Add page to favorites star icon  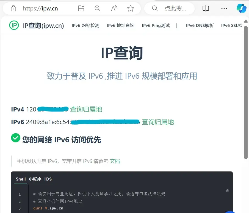coord(131,9)
